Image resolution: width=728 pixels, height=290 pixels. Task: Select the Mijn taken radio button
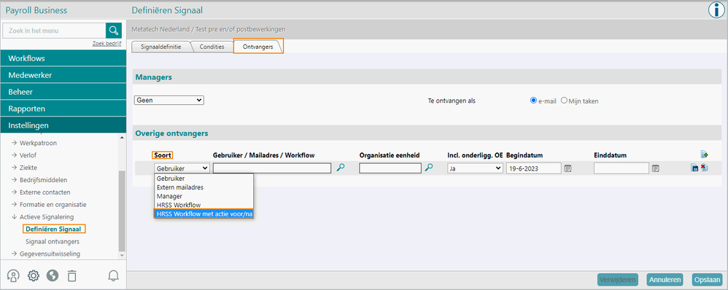[x=564, y=101]
